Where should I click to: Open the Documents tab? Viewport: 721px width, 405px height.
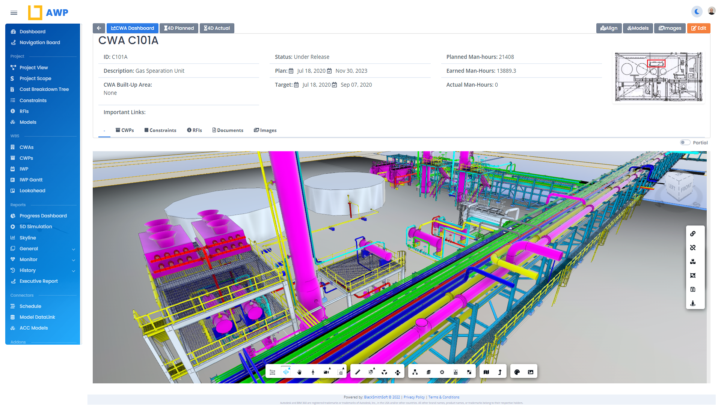coord(228,130)
